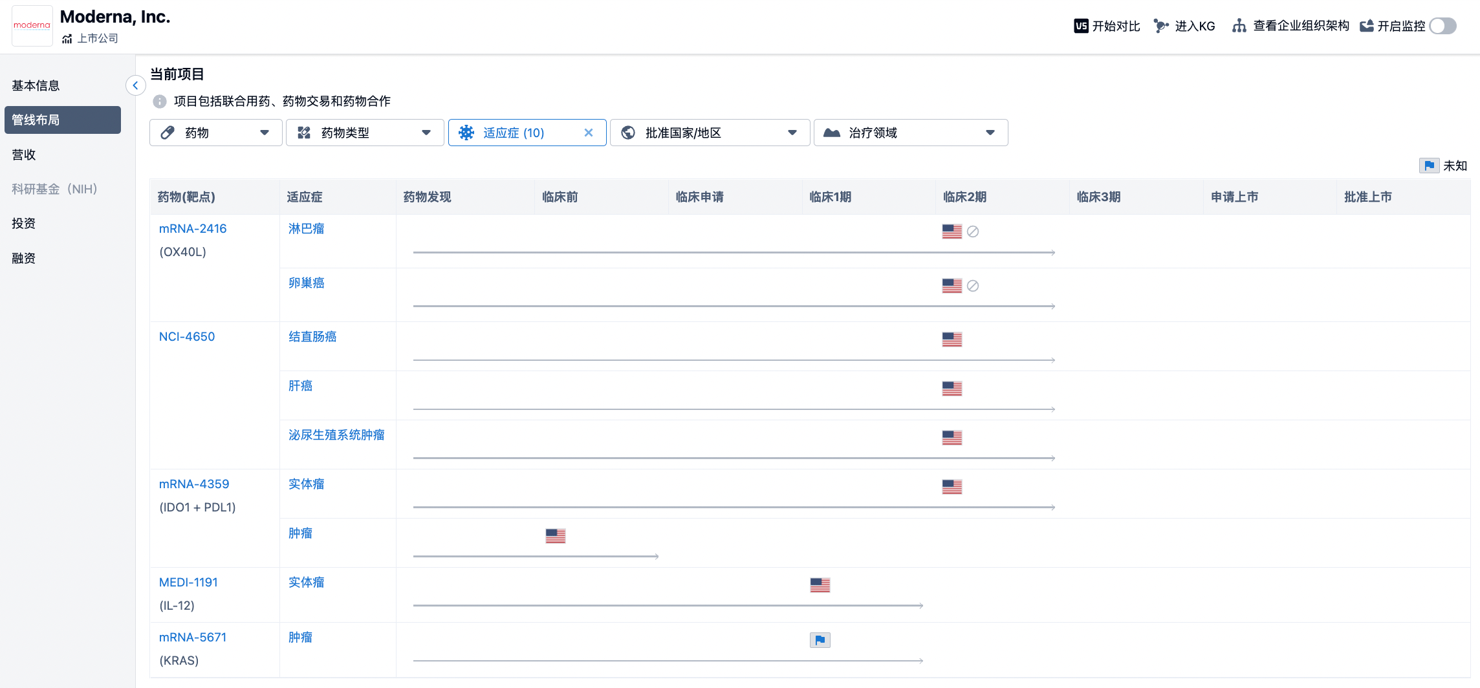Click the blue flag in the mRNA-5671 row
Screen dimensions: 1480x688
(820, 640)
